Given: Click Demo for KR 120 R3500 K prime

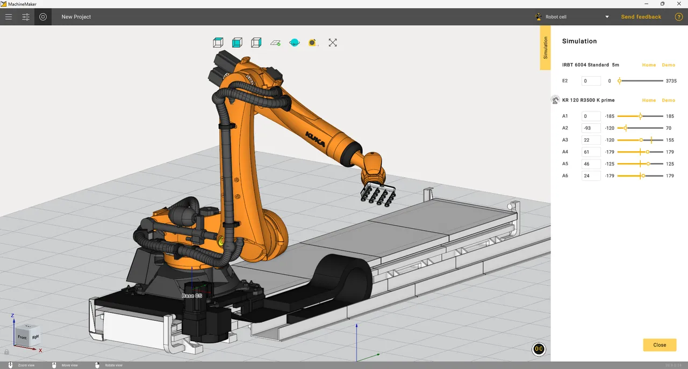Looking at the screenshot, I should [668, 100].
